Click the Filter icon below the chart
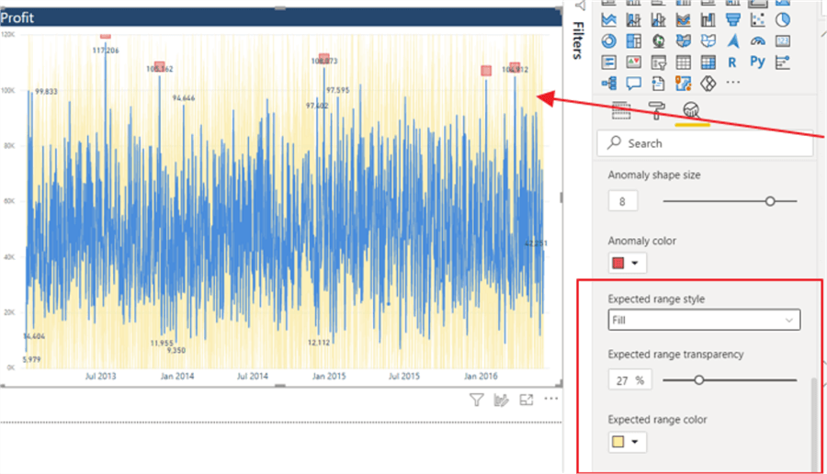This screenshot has height=474, width=827. click(x=476, y=400)
